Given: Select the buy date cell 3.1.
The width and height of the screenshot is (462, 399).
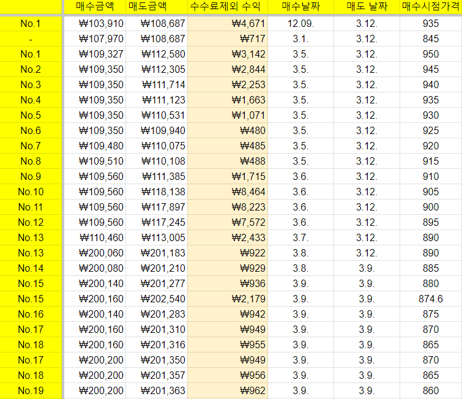Looking at the screenshot, I should pyautogui.click(x=301, y=39).
